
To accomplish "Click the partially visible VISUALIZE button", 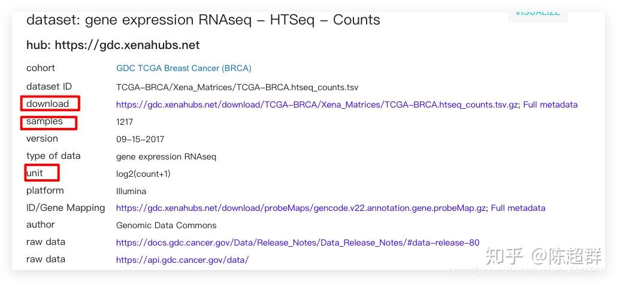I will 537,13.
